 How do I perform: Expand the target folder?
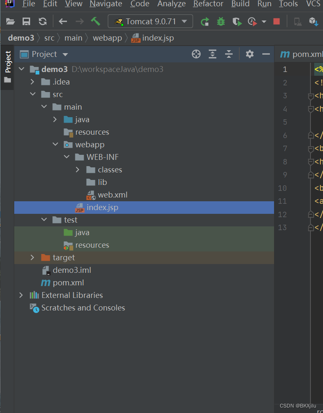pos(32,257)
